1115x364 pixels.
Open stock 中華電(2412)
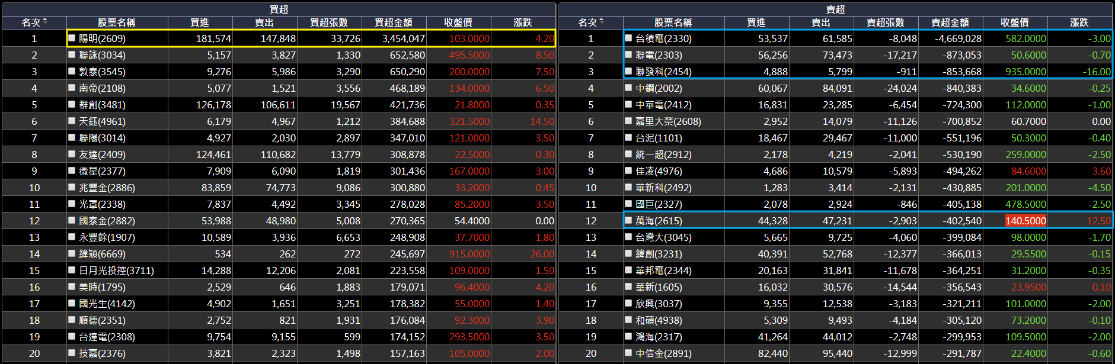coord(663,104)
